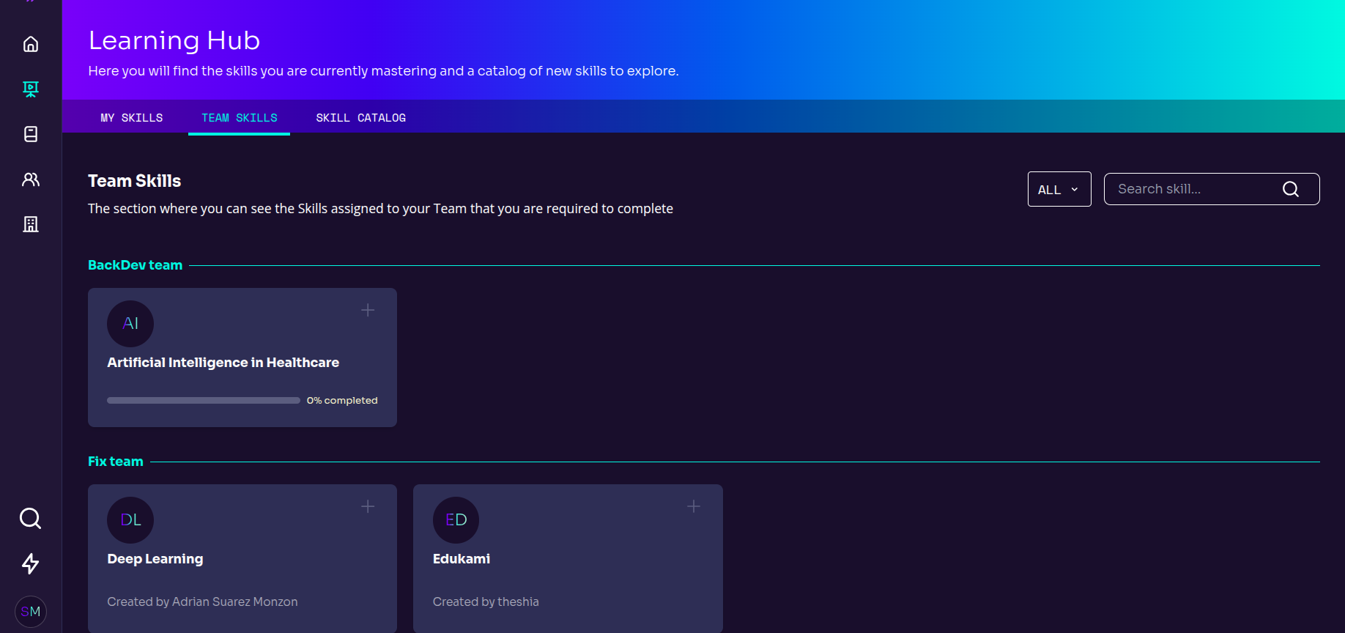
Task: Click the sidebar search magnifier icon
Action: [x=30, y=519]
